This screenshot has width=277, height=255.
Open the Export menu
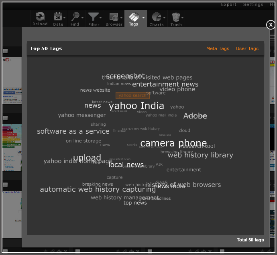click(x=229, y=4)
